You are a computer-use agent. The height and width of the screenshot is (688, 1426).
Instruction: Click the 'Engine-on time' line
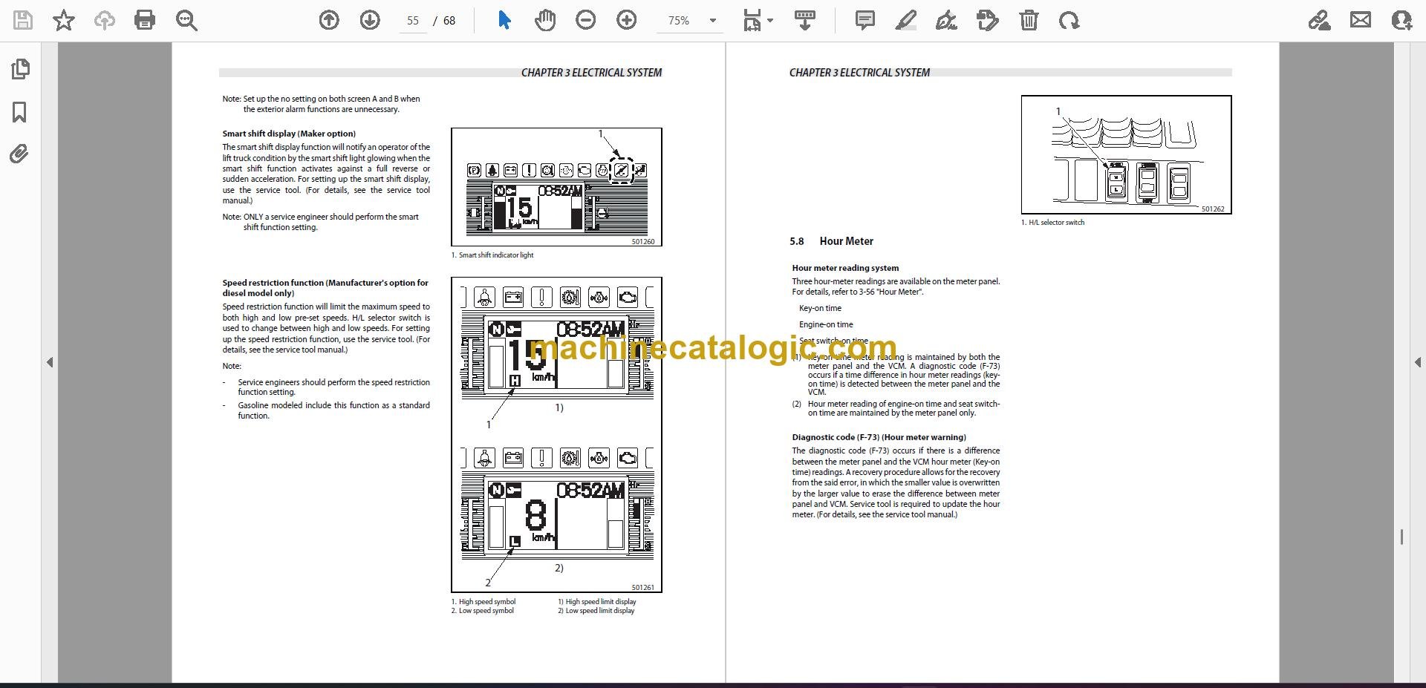pos(826,324)
